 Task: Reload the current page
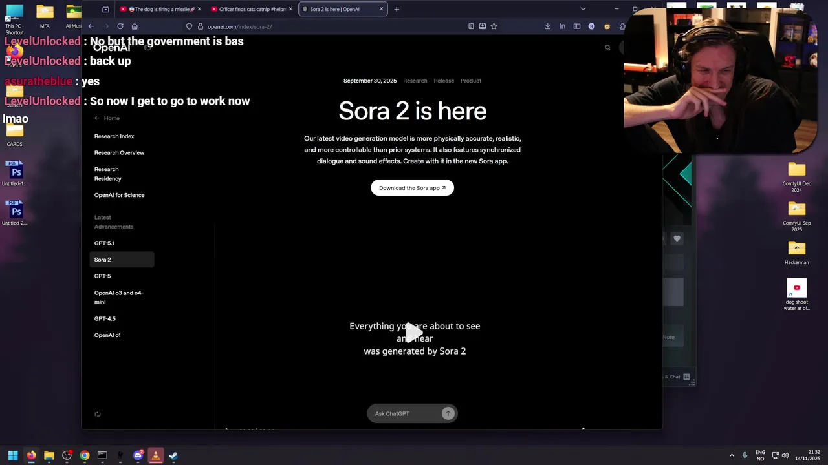(x=120, y=26)
